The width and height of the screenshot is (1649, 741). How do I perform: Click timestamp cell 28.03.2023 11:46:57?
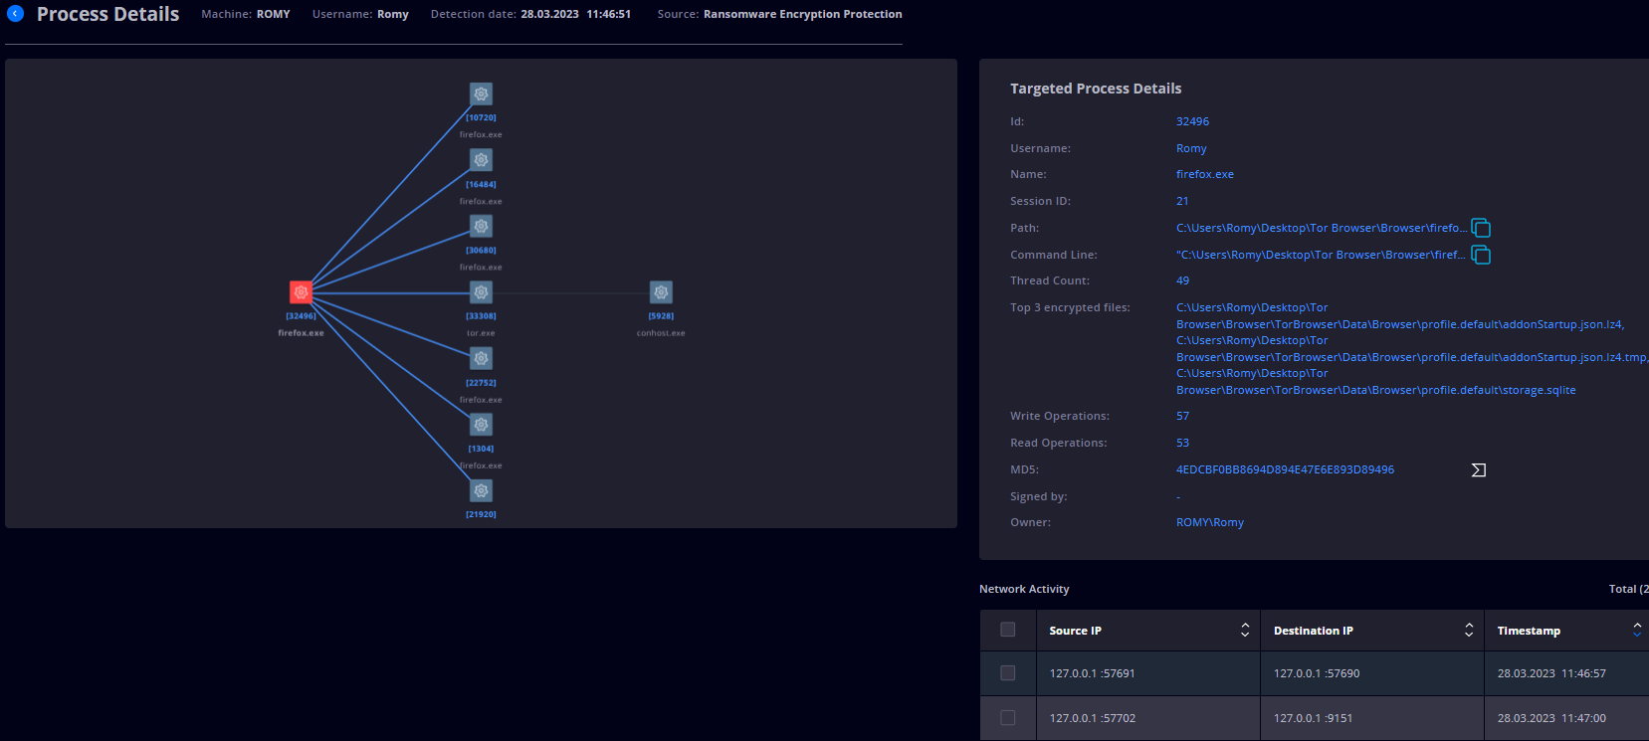point(1551,673)
